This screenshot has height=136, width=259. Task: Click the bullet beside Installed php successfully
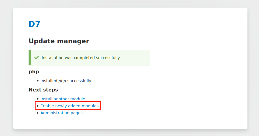[38, 81]
